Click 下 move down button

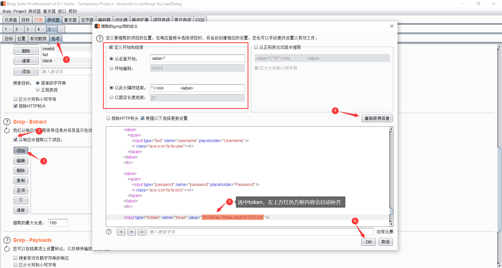pos(21,200)
